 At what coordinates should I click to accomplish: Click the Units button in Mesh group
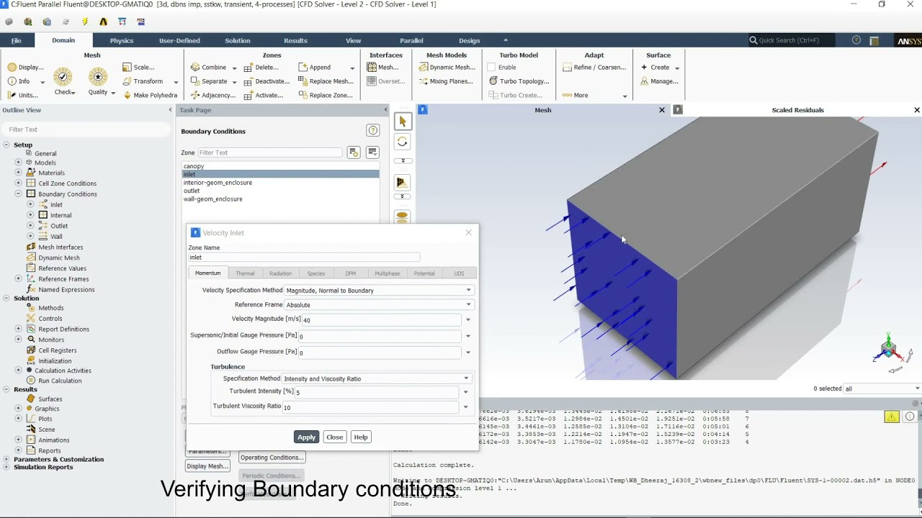(23, 95)
